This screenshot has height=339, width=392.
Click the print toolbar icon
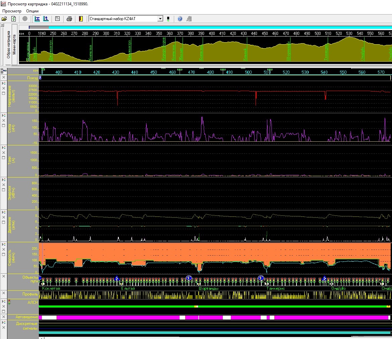(x=69, y=19)
